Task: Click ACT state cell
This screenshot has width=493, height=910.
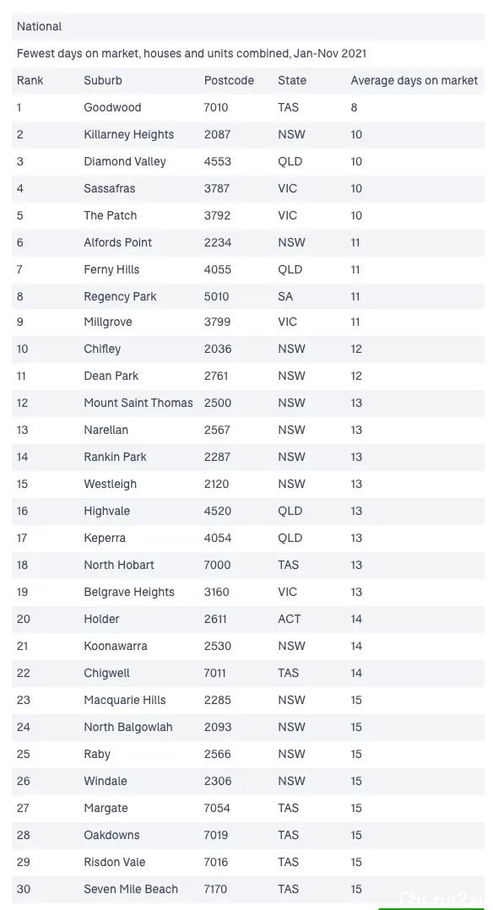Action: 290,619
